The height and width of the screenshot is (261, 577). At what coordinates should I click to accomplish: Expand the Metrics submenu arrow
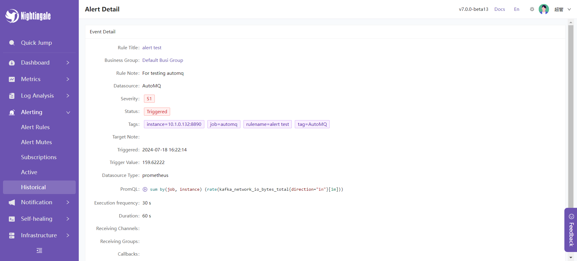pyautogui.click(x=68, y=79)
